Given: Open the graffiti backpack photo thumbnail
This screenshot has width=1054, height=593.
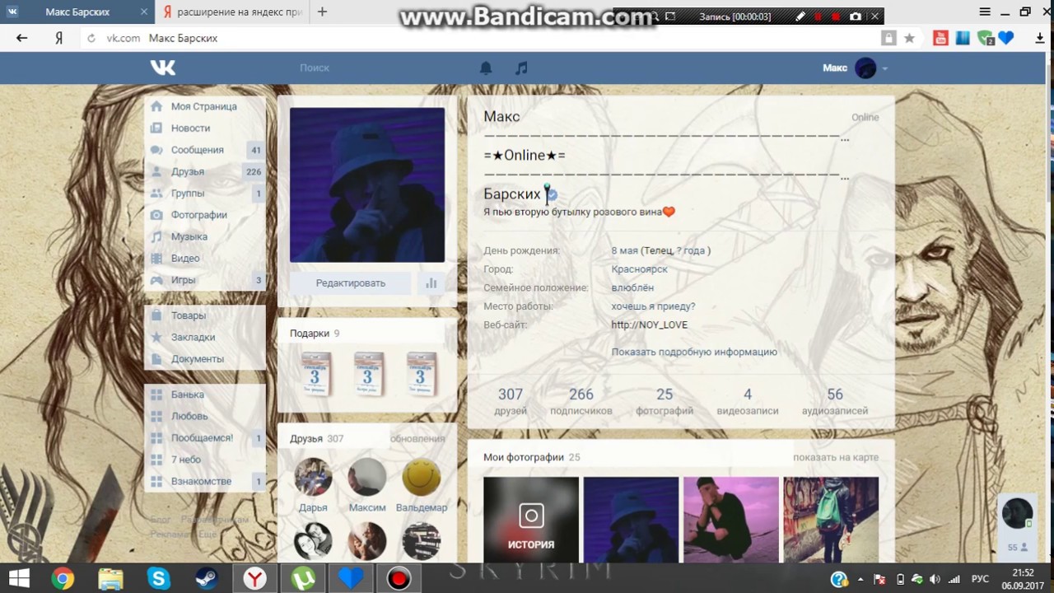Looking at the screenshot, I should coord(831,519).
